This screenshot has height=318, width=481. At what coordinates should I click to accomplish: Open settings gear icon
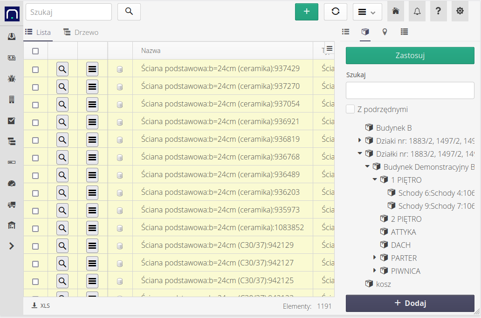[x=460, y=12]
